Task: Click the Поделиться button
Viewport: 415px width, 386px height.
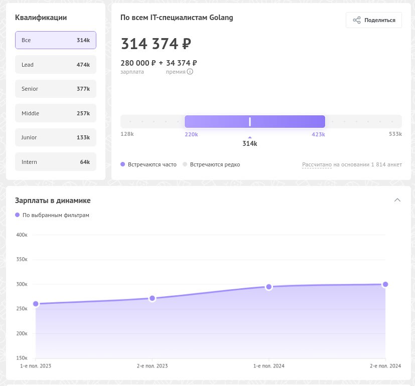Action: [374, 20]
